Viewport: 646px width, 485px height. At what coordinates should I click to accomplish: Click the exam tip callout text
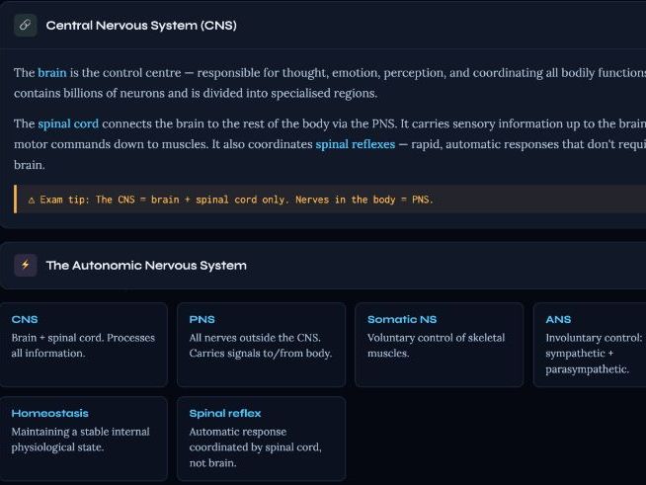coord(236,200)
